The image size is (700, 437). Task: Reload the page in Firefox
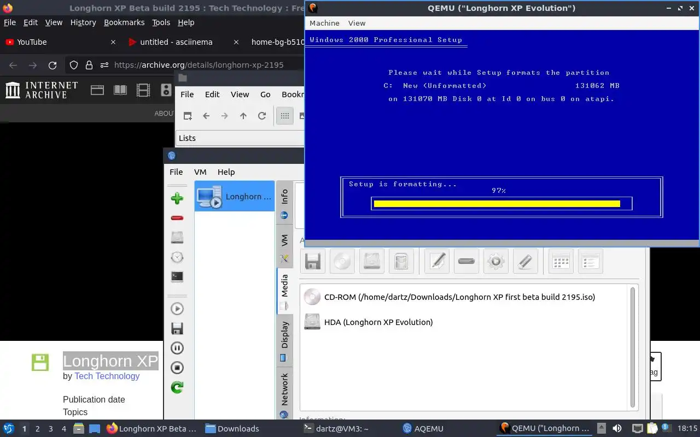pos(52,65)
